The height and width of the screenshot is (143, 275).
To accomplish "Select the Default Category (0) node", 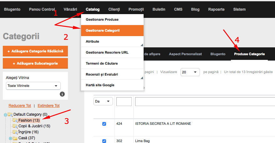I will [30, 114].
